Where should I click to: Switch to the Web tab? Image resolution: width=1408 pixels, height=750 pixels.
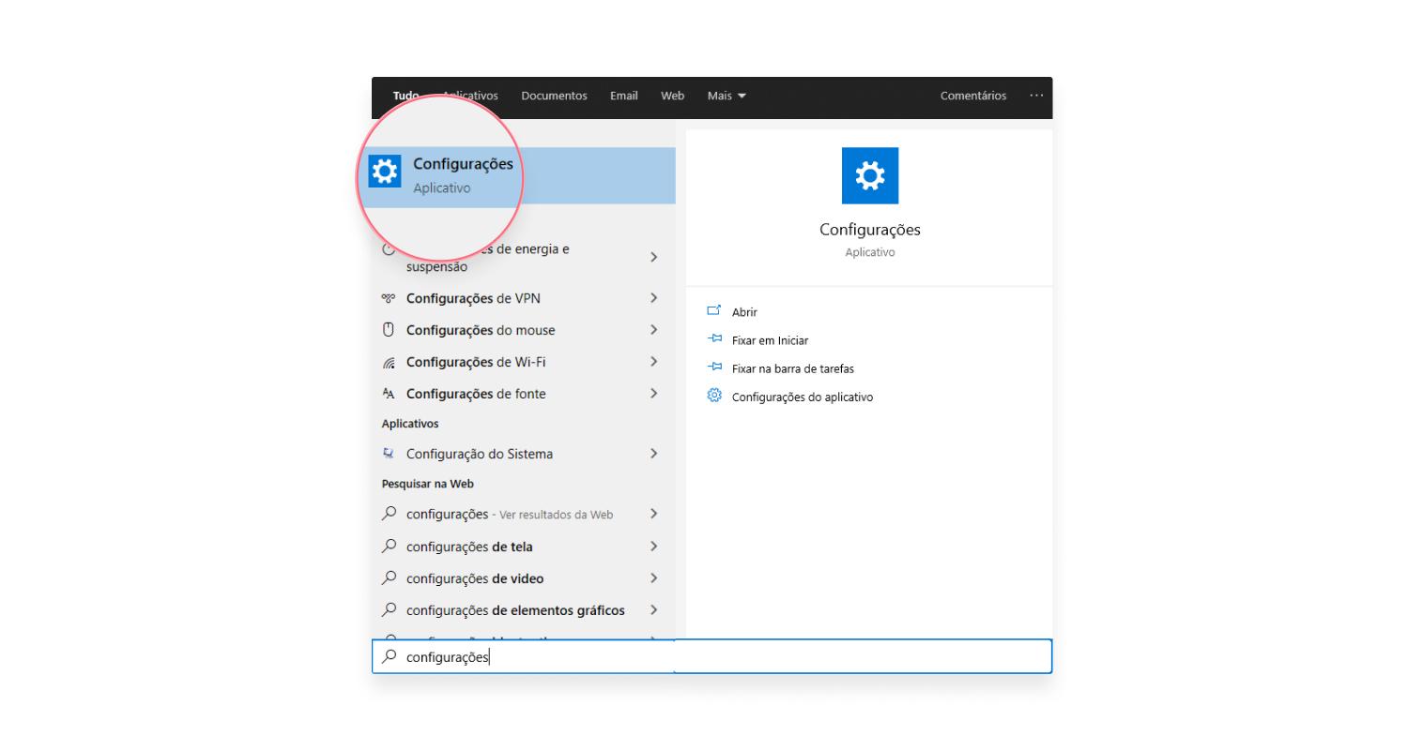(x=672, y=96)
